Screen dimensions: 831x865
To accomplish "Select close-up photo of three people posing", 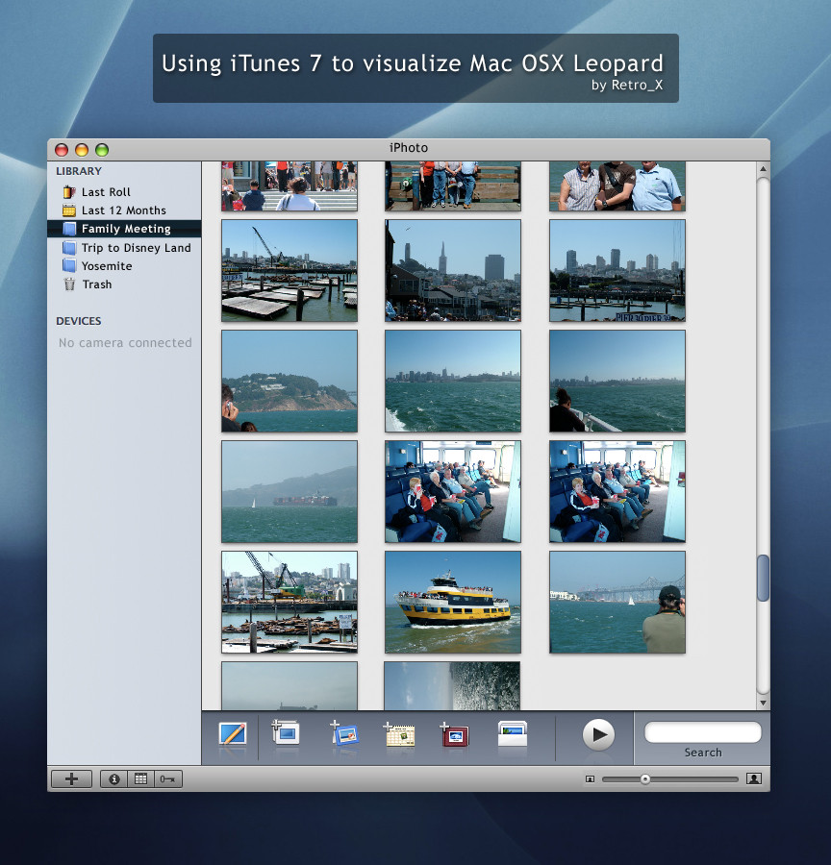I will pos(617,185).
